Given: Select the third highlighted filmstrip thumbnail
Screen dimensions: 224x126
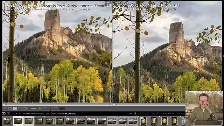Looking at the screenshot, I should 28,121.
